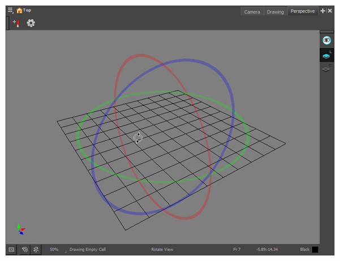Click the Rotate View tool label
This screenshot has width=340, height=261.
pos(162,249)
